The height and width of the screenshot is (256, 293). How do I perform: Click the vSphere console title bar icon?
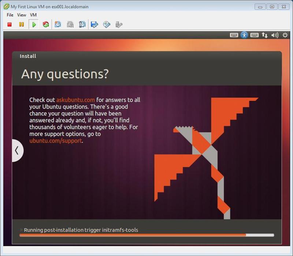(6, 7)
